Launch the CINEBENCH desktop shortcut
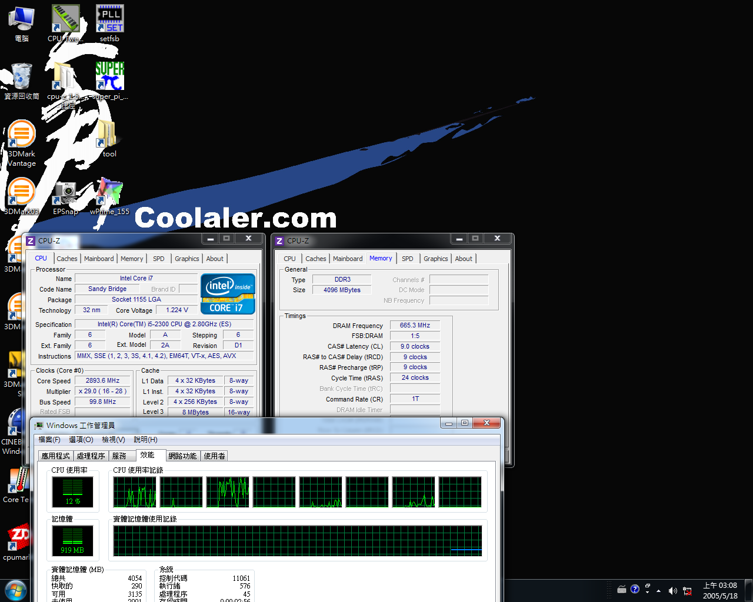This screenshot has height=602, width=753. point(15,432)
